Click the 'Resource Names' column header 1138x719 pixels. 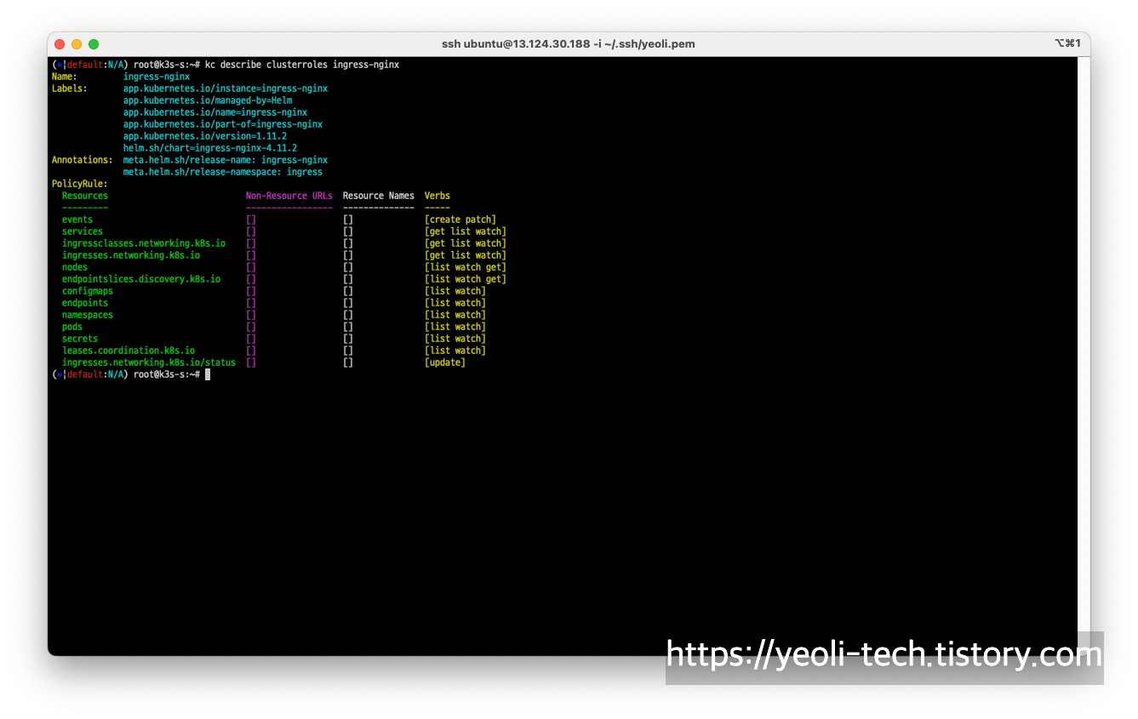coord(379,196)
